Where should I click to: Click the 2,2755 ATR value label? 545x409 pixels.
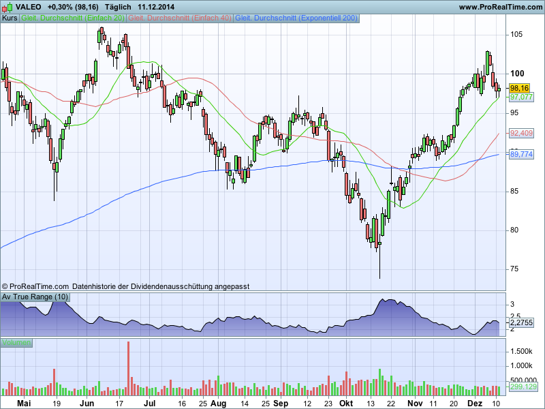pyautogui.click(x=521, y=322)
